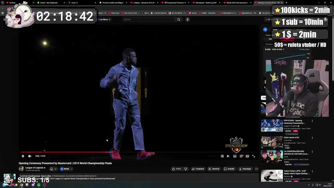The image size is (334, 188).
Task: Click the Descargar button
Action: pyautogui.click(x=245, y=169)
